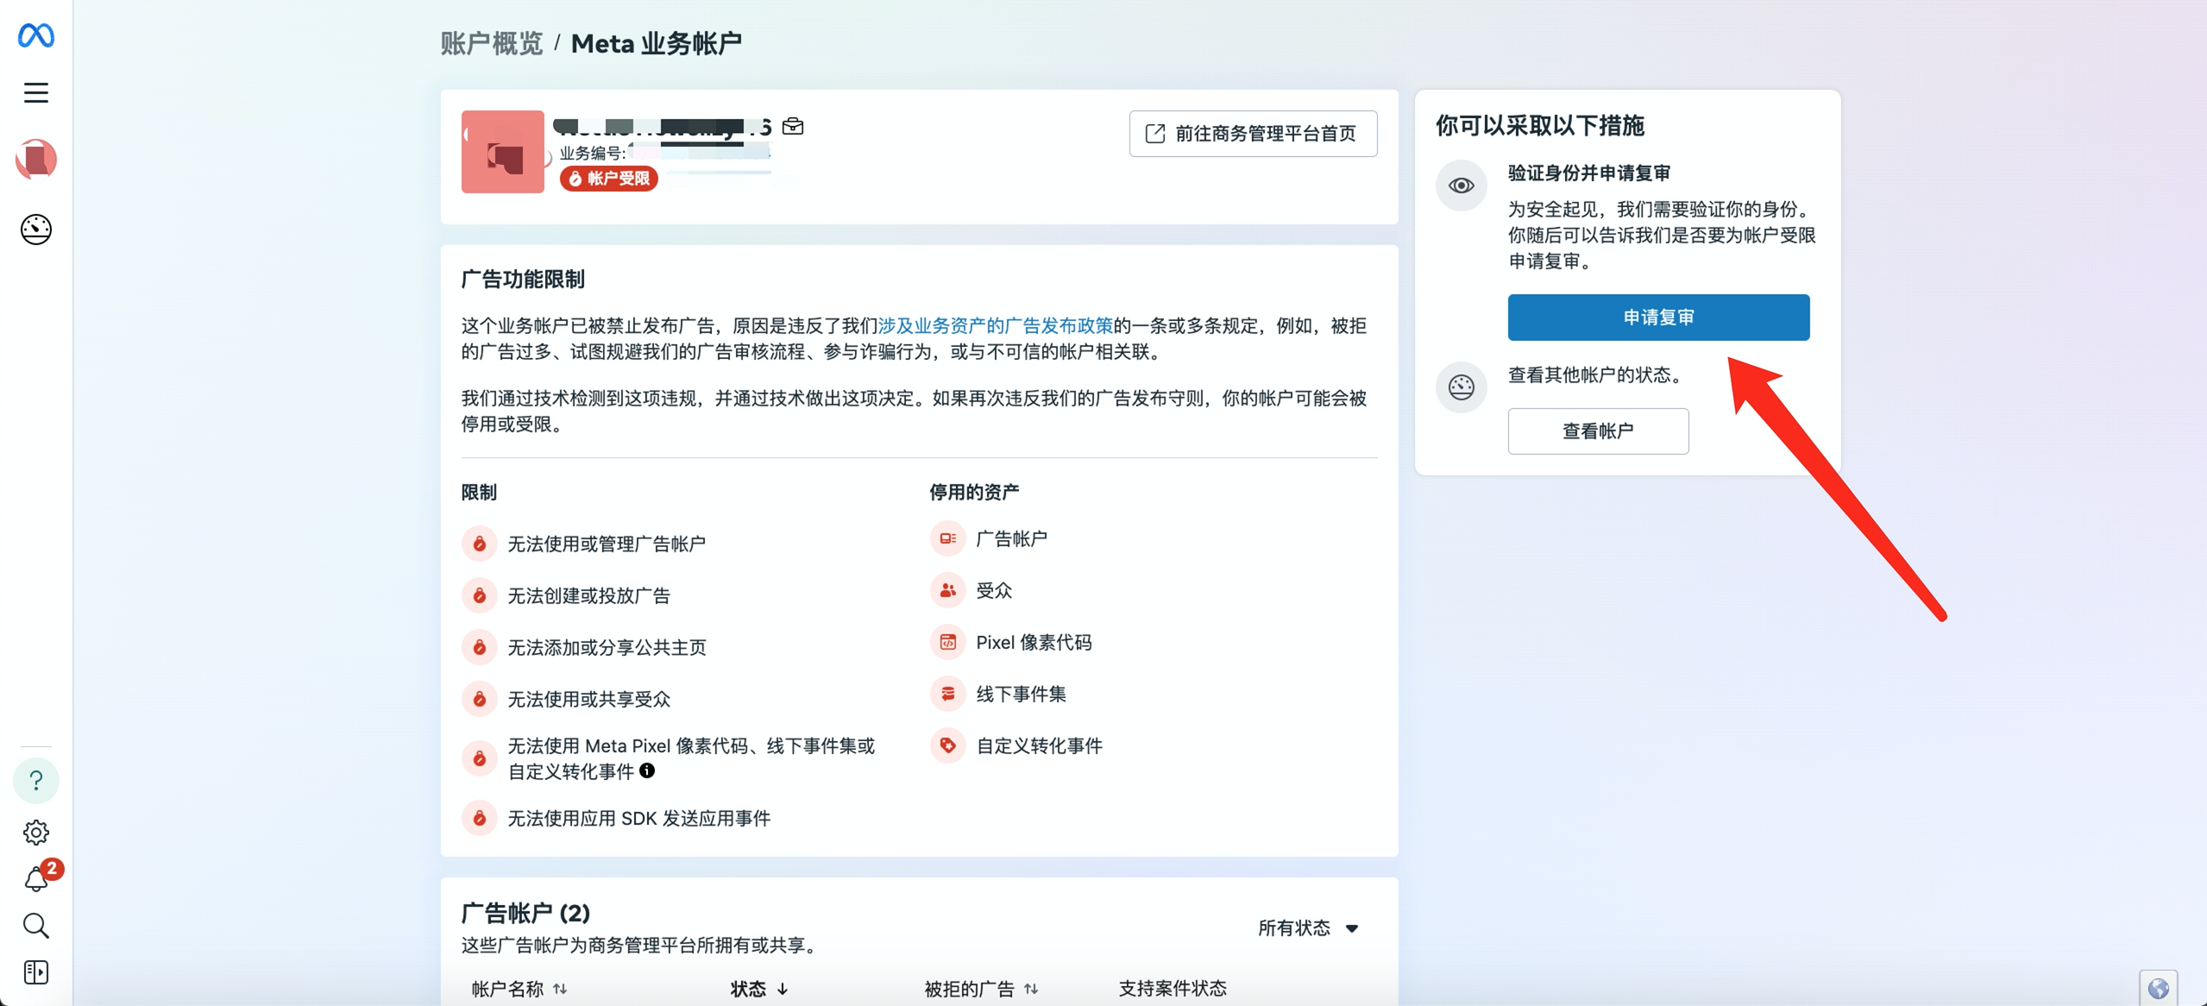The image size is (2207, 1006).
Task: Click the info icon after 自定义转化事件
Action: point(647,770)
